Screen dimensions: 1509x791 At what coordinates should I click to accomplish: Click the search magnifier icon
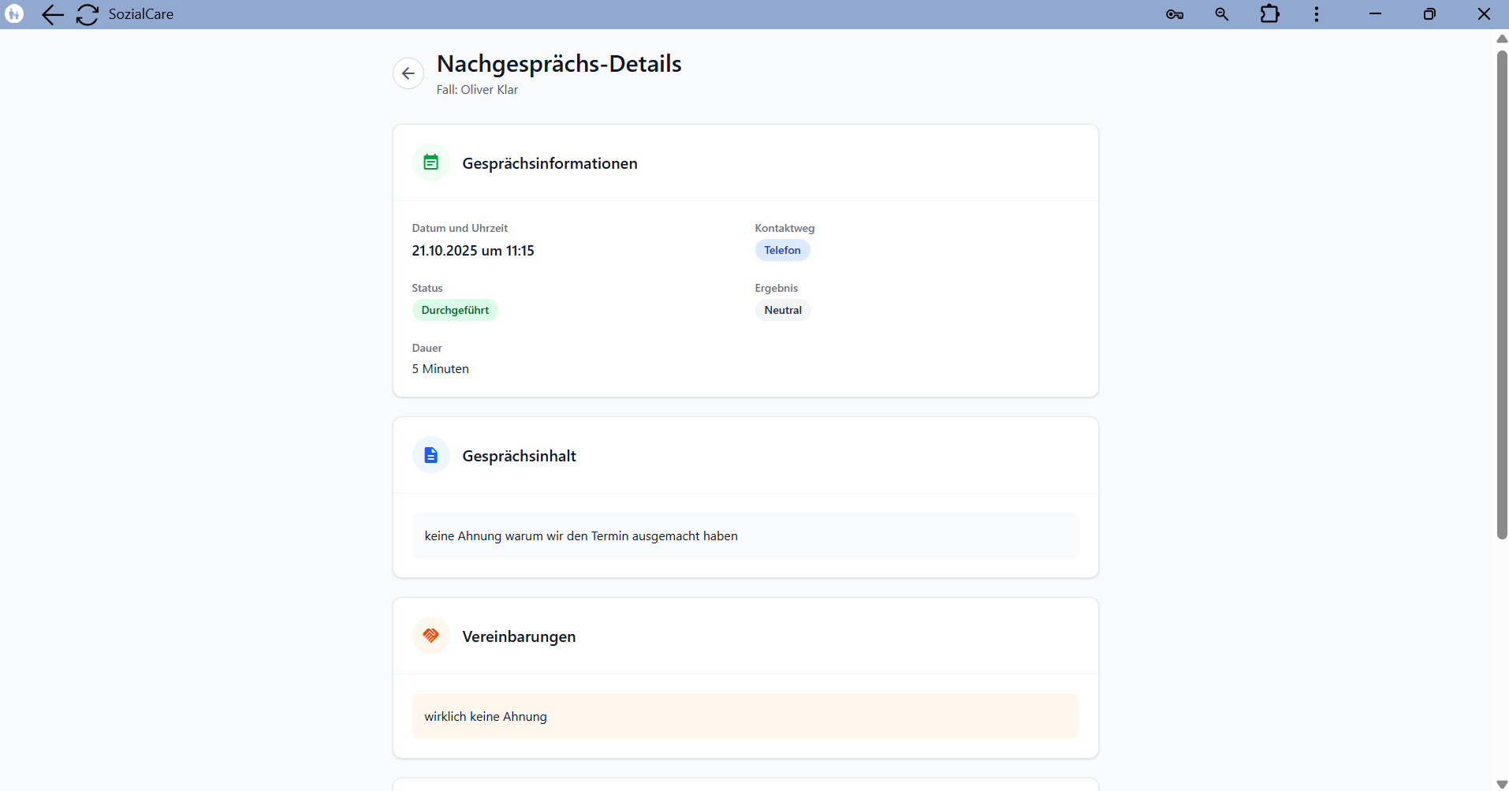[1221, 13]
